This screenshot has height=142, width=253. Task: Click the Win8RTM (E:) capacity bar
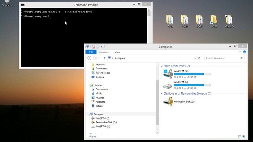pos(192,85)
